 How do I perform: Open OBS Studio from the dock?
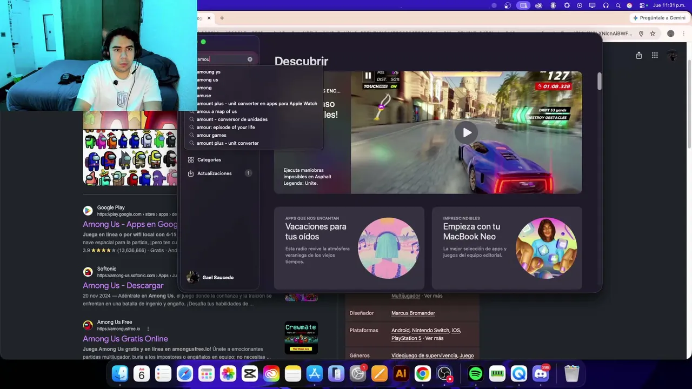click(x=444, y=373)
